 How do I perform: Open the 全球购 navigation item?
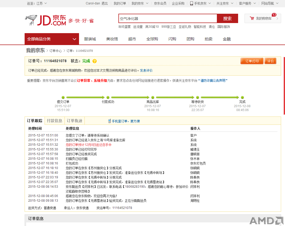(x=152, y=39)
